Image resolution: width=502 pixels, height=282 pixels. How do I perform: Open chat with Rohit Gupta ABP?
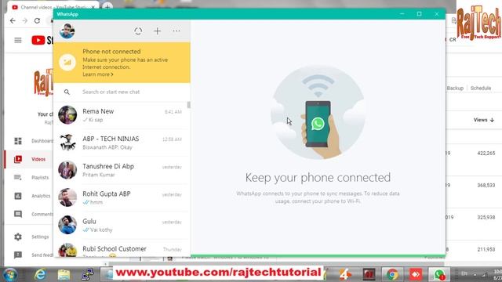click(x=122, y=197)
